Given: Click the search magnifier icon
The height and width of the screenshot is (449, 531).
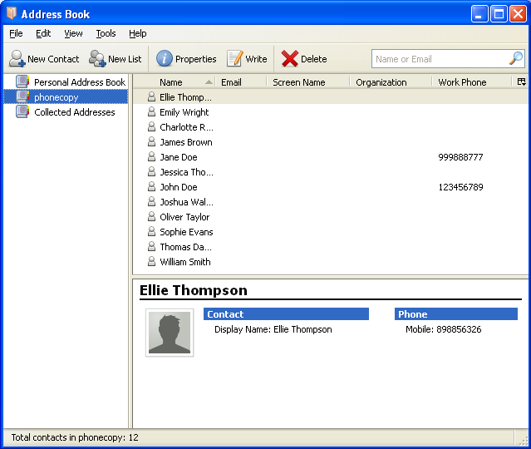Looking at the screenshot, I should pyautogui.click(x=516, y=58).
